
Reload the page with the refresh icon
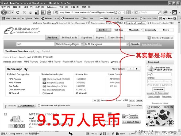(x=18, y=12)
